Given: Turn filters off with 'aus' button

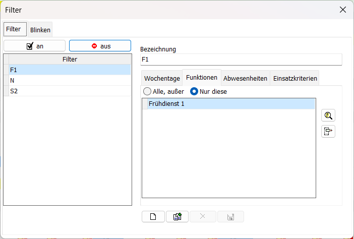Looking at the screenshot, I should click(x=100, y=46).
